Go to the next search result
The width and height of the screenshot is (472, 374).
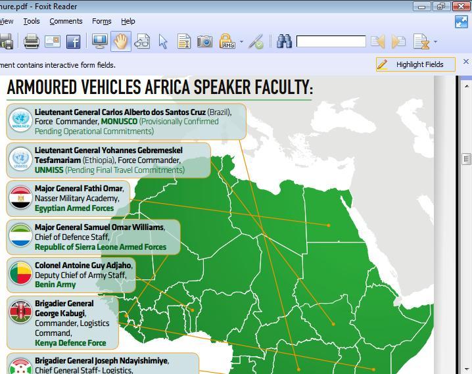pyautogui.click(x=398, y=41)
